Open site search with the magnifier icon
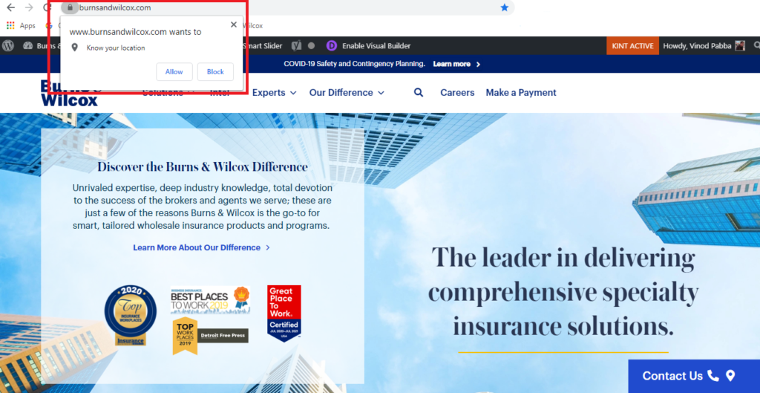The height and width of the screenshot is (393, 760). pyautogui.click(x=419, y=93)
